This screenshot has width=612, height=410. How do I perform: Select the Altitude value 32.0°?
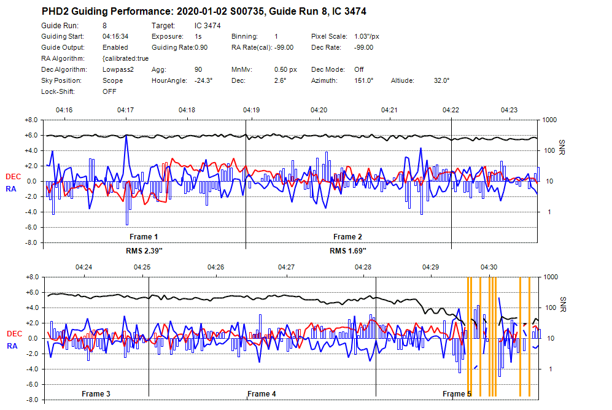pos(441,80)
